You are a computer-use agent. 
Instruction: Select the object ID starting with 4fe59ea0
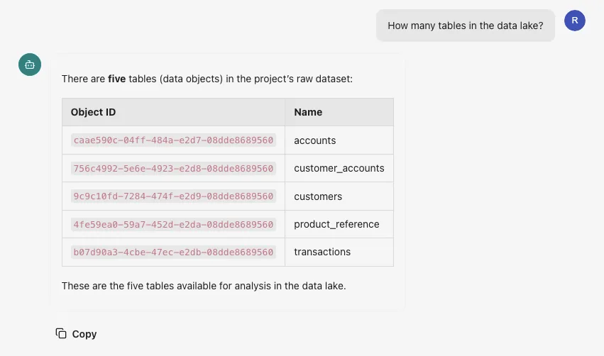[x=173, y=224]
